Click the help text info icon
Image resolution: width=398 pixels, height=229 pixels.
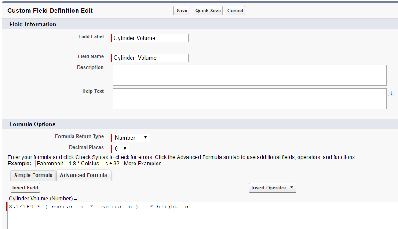tap(391, 93)
